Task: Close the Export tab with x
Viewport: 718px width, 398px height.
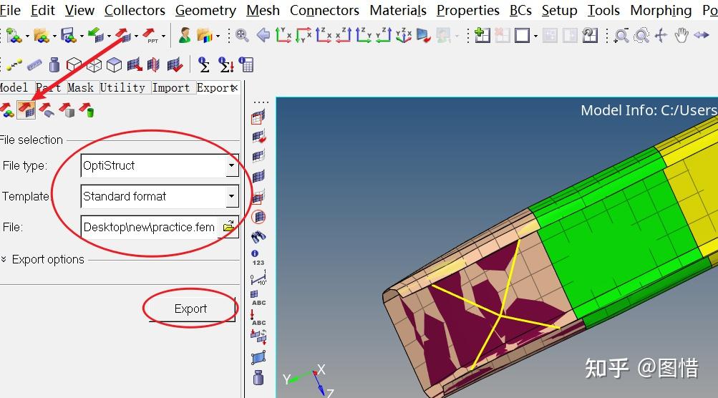Action: [x=235, y=87]
